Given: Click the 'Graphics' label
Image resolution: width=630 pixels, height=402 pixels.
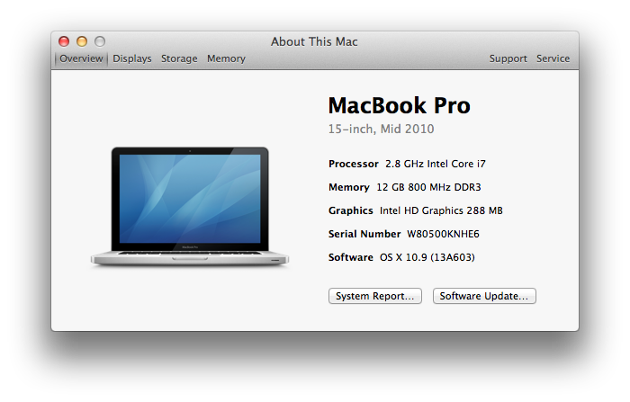Looking at the screenshot, I should point(350,210).
